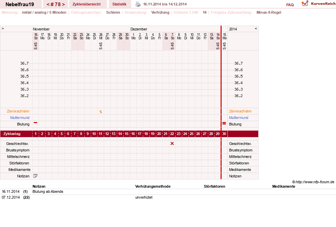The width and height of the screenshot is (336, 227).
Task: Click the 2014 year label
Action: click(233, 29)
